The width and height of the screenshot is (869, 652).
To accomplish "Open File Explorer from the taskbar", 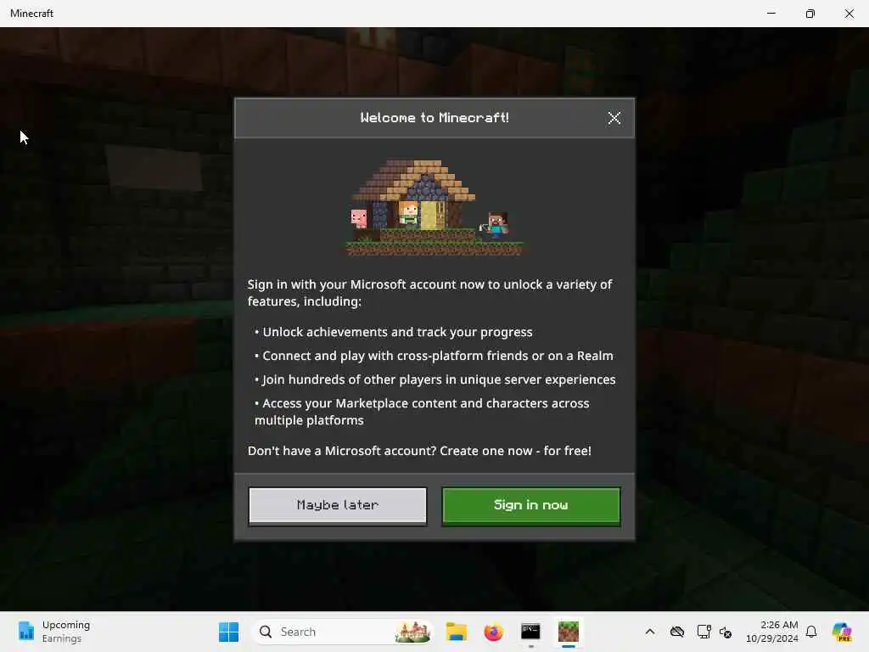I will coord(456,632).
